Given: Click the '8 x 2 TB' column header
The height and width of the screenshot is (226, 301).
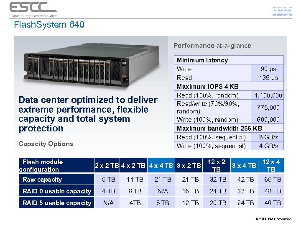Looking at the screenshot, I should click(x=189, y=165).
